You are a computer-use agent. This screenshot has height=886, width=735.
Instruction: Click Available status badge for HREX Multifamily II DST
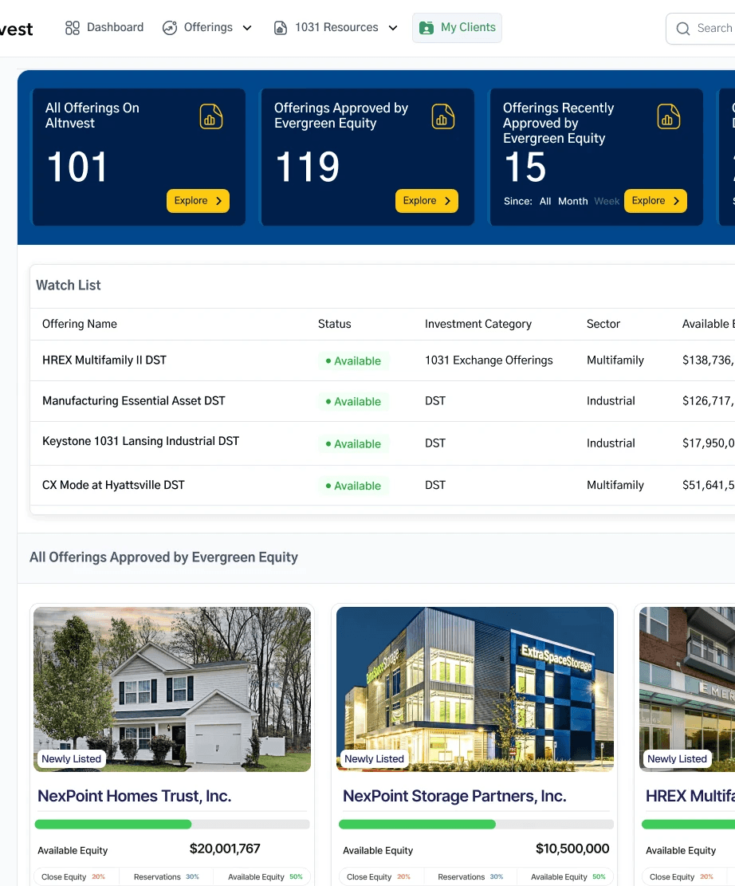pos(354,361)
